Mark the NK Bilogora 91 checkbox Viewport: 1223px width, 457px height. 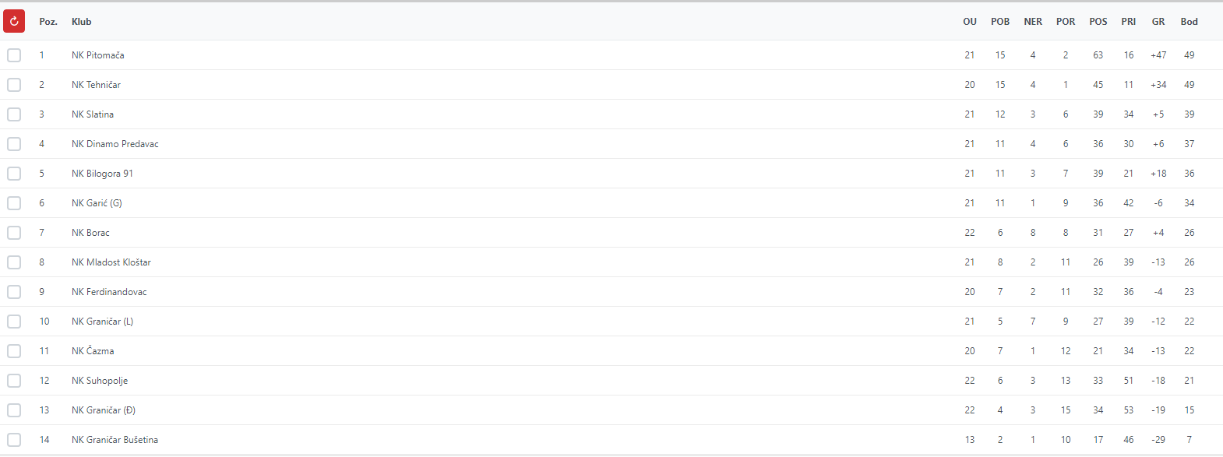click(14, 174)
